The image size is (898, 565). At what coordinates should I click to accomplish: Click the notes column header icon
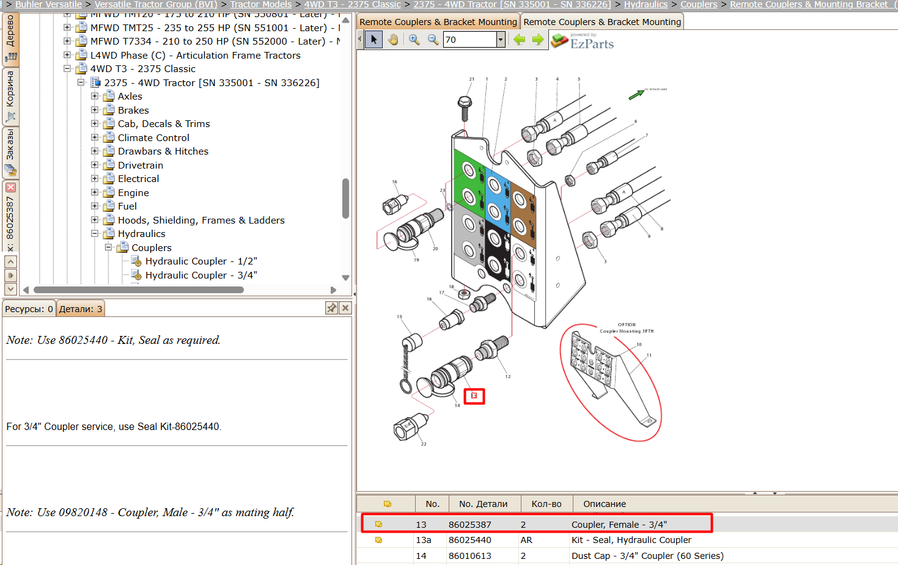387,504
